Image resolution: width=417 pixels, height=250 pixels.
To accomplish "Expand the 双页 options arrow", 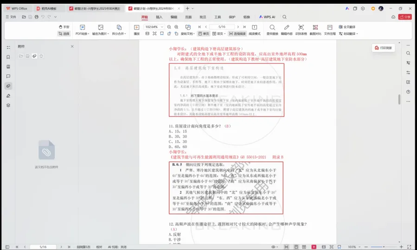I will point(225,34).
